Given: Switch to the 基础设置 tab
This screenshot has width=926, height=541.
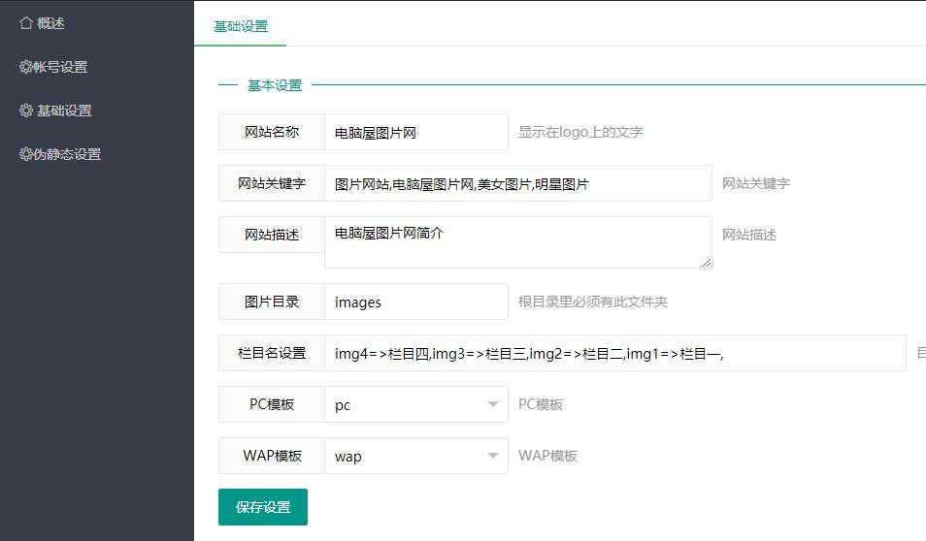Looking at the screenshot, I should coord(241,26).
